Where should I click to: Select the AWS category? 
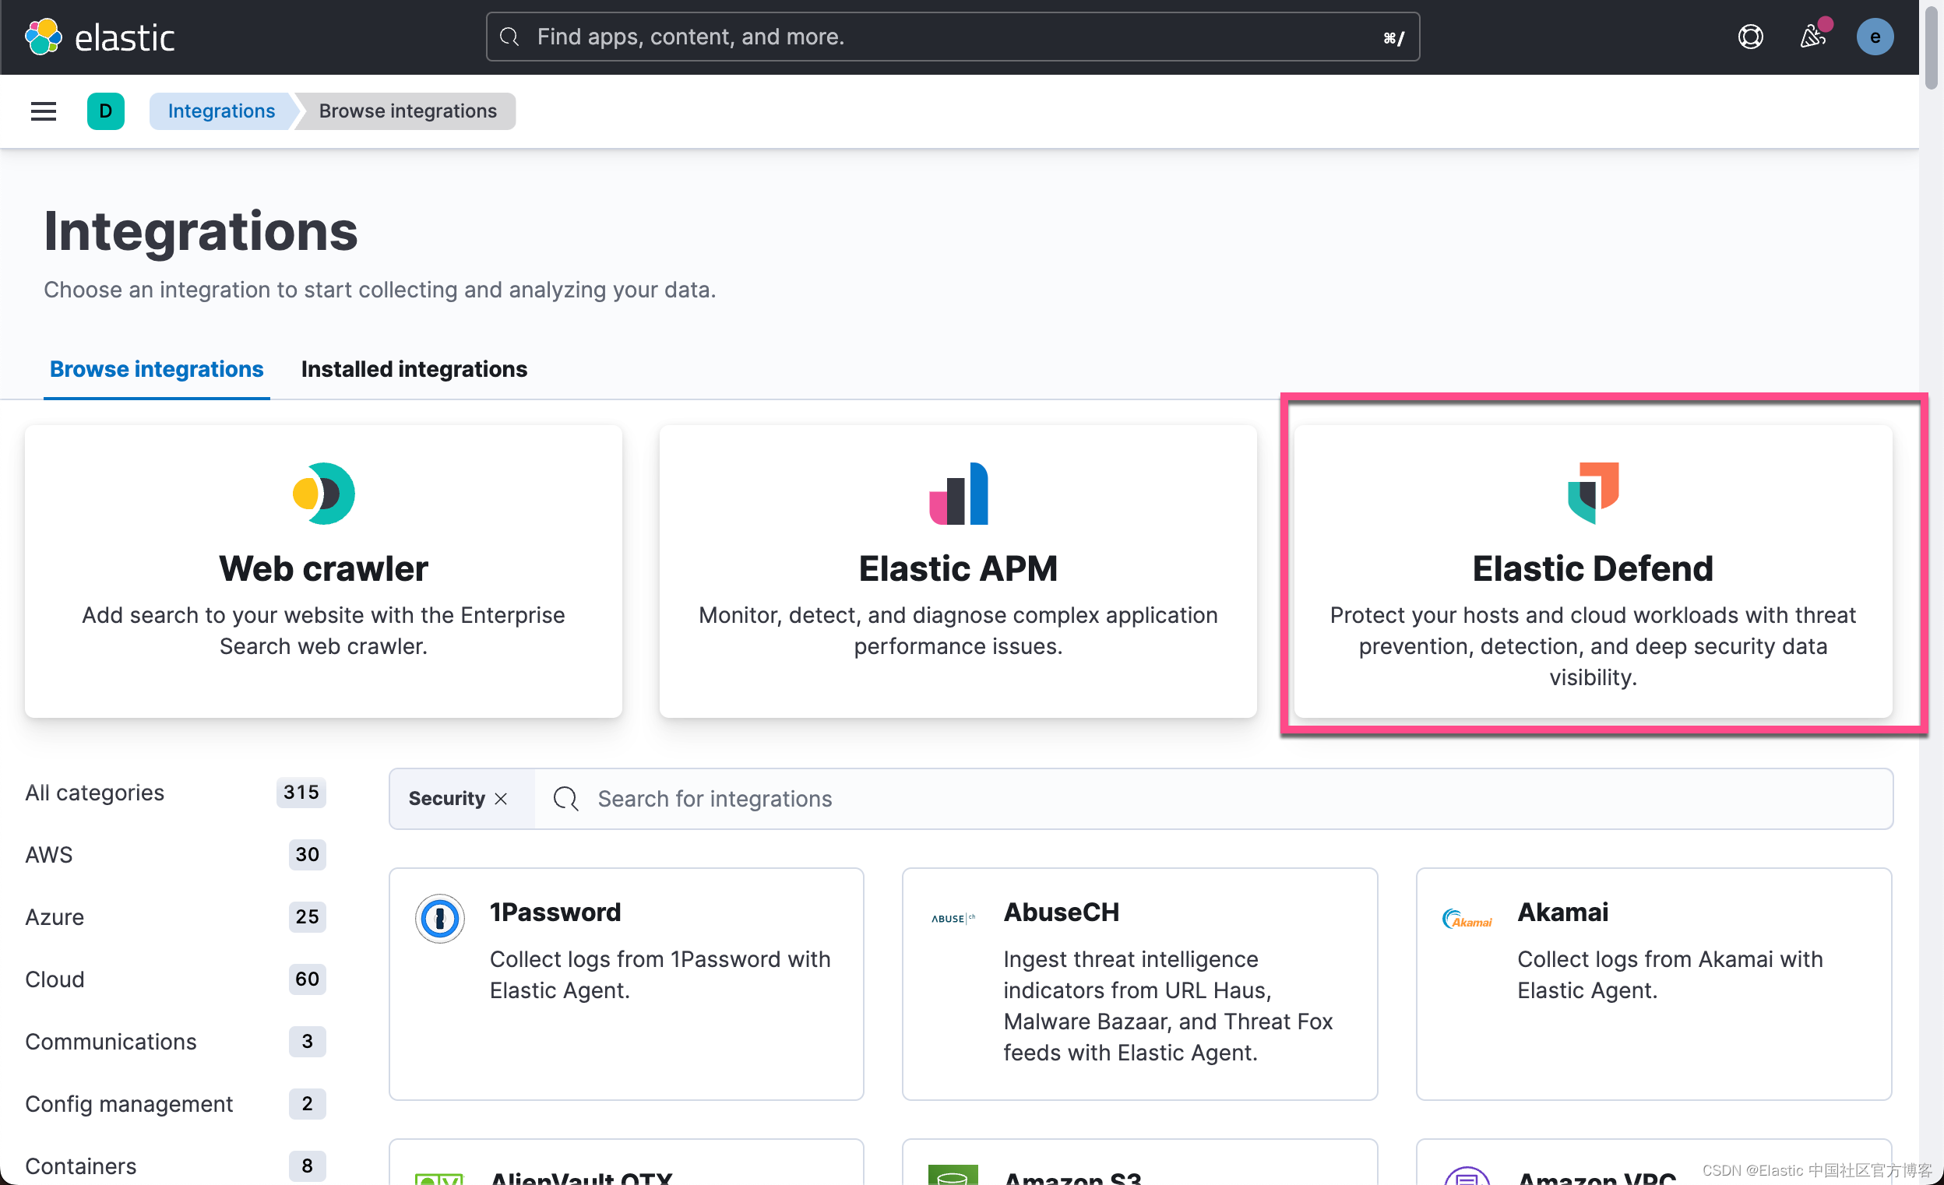point(175,854)
